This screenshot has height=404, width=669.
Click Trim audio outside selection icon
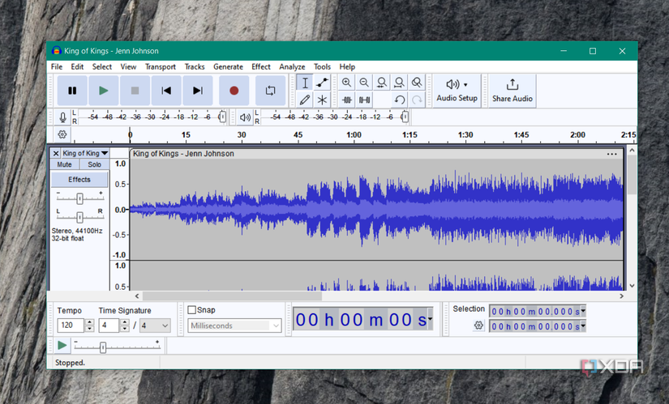point(346,100)
